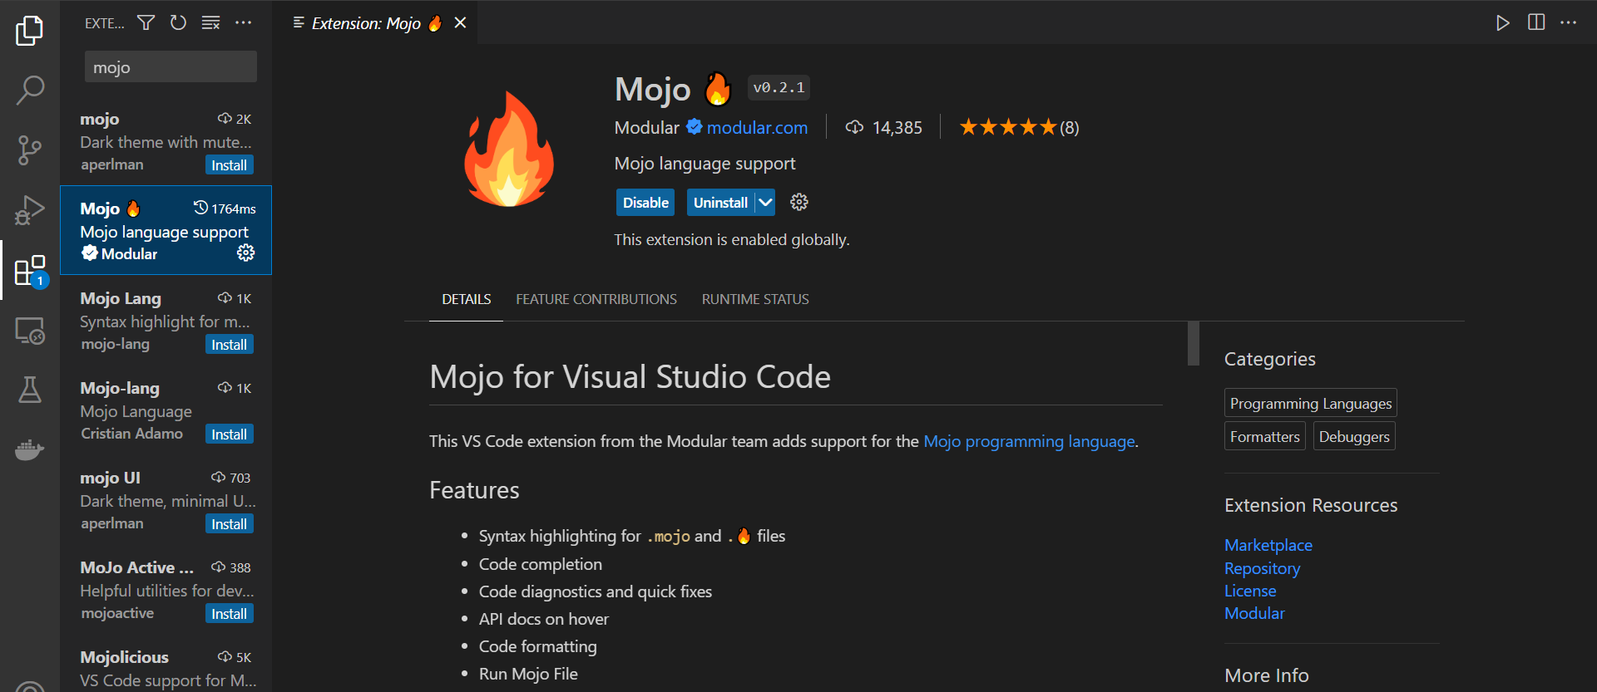Select the Mojo Lang list entry title
Screen dimensions: 1597x692
pos(121,298)
